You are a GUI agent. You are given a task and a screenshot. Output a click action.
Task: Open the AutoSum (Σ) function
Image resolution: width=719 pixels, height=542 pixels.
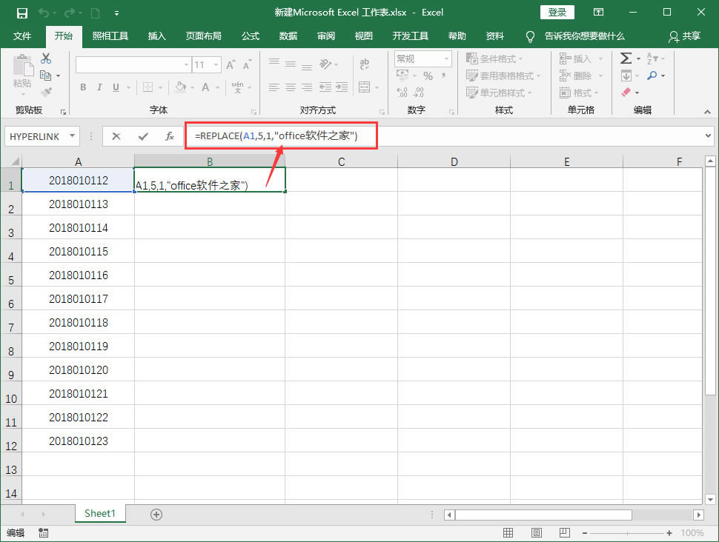coord(626,57)
